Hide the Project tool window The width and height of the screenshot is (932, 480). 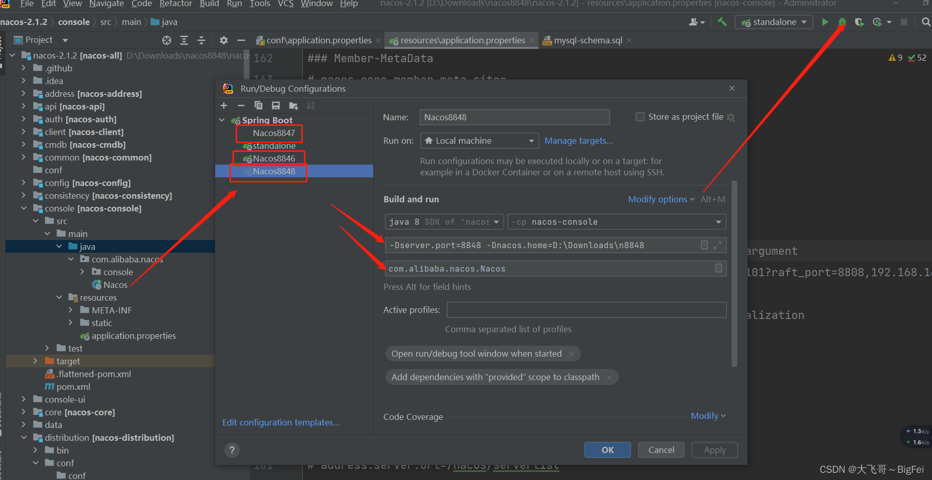(x=241, y=40)
